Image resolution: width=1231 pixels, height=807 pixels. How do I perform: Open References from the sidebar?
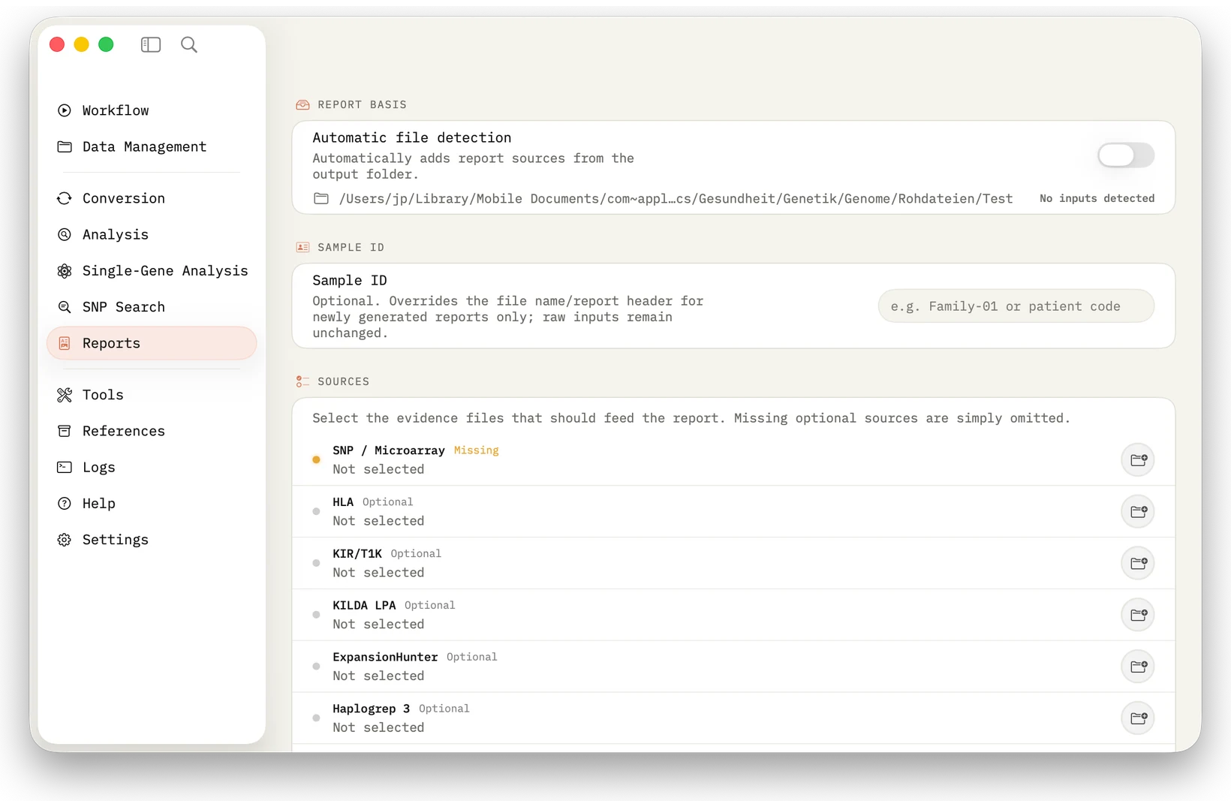pos(152,431)
